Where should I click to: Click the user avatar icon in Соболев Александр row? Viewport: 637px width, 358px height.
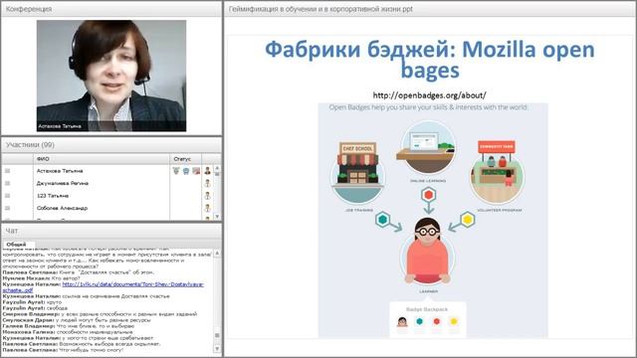point(208,208)
